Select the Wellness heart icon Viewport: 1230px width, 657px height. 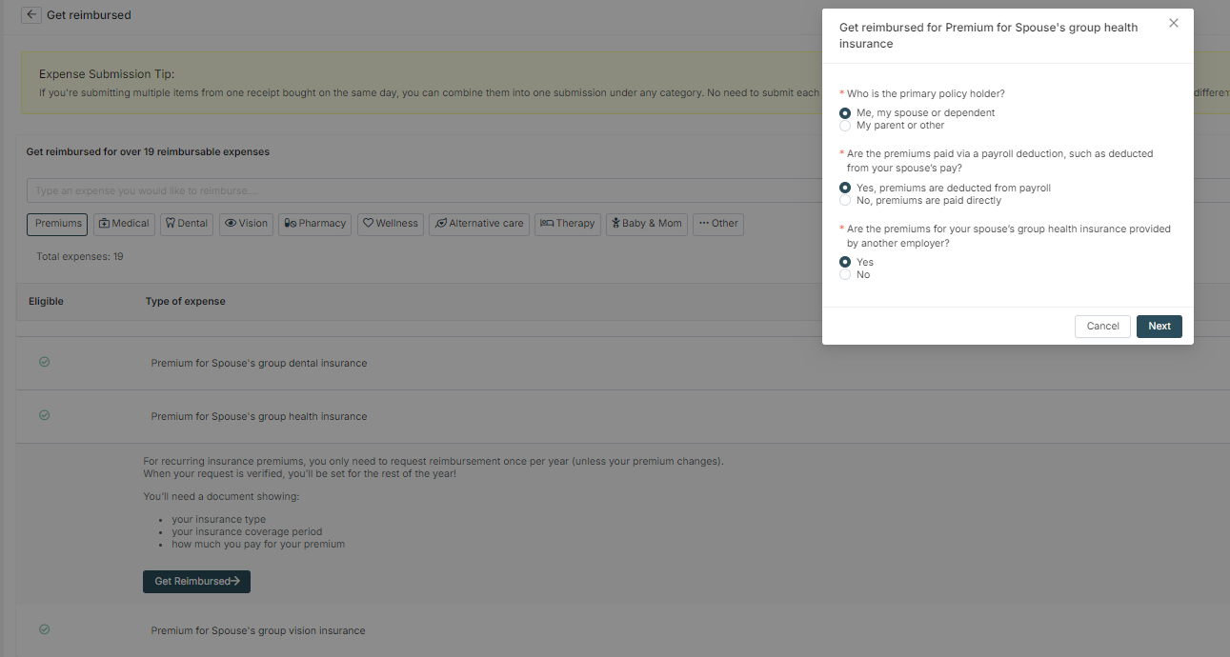tap(370, 223)
